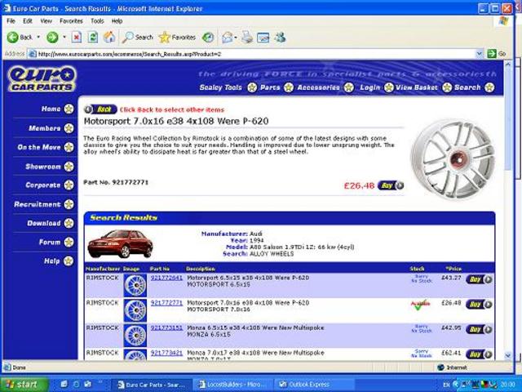
Task: Open the Download sidebar link
Action: (x=51, y=223)
